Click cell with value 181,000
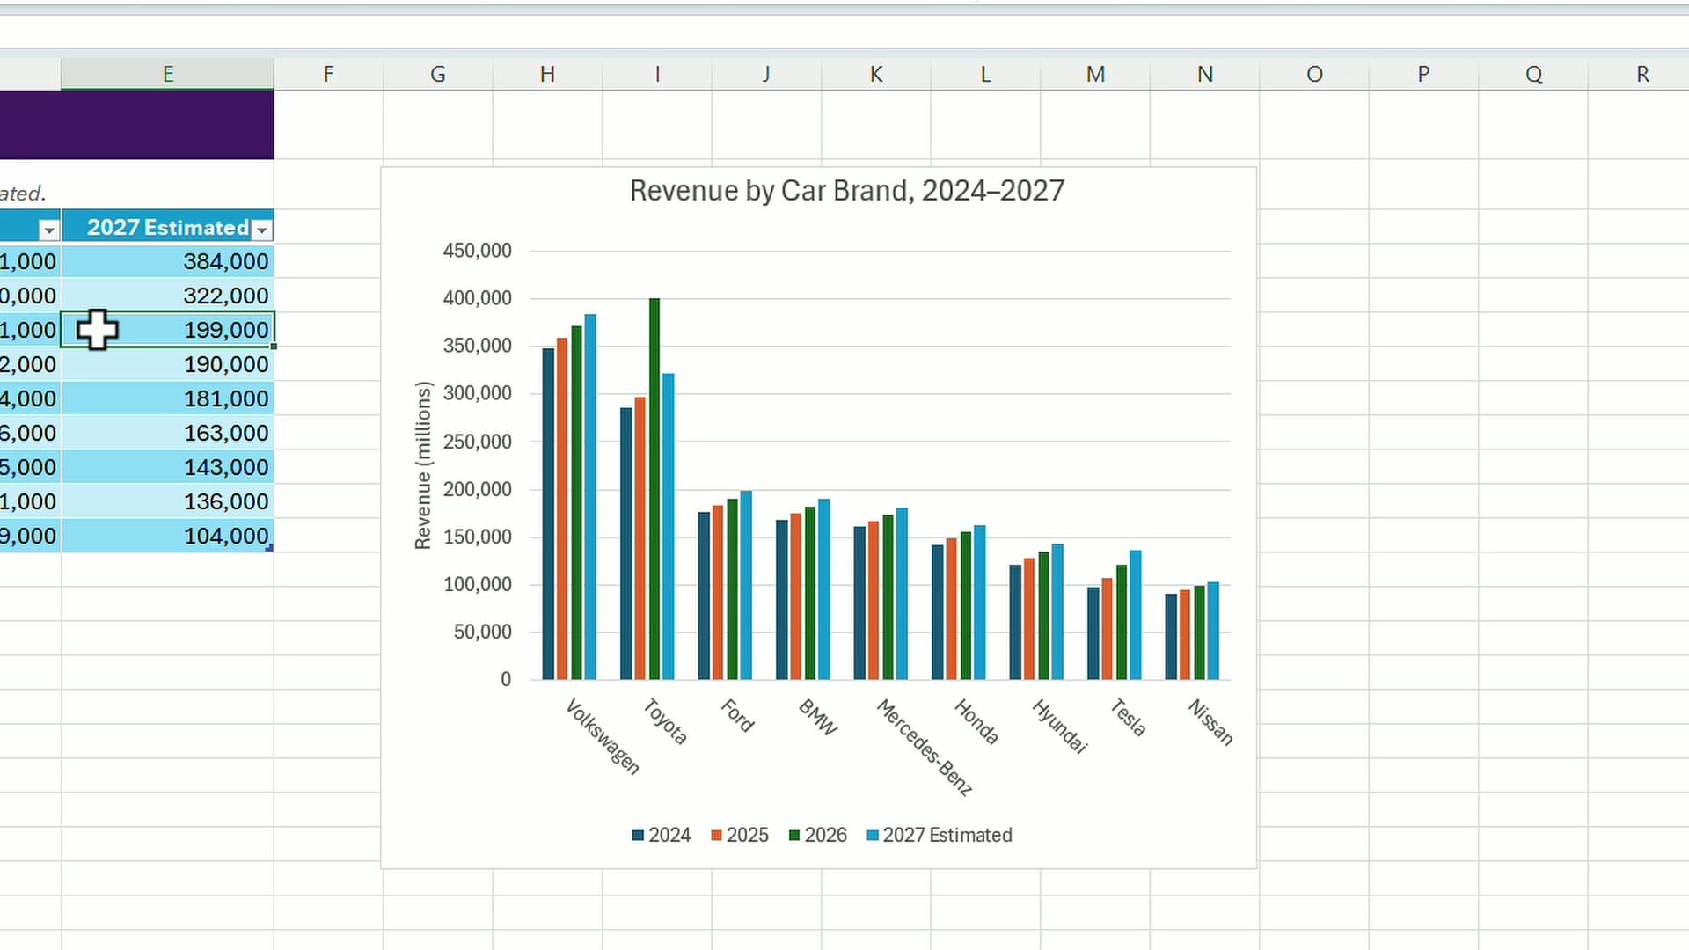Screen dimensions: 1689x950 [168, 398]
